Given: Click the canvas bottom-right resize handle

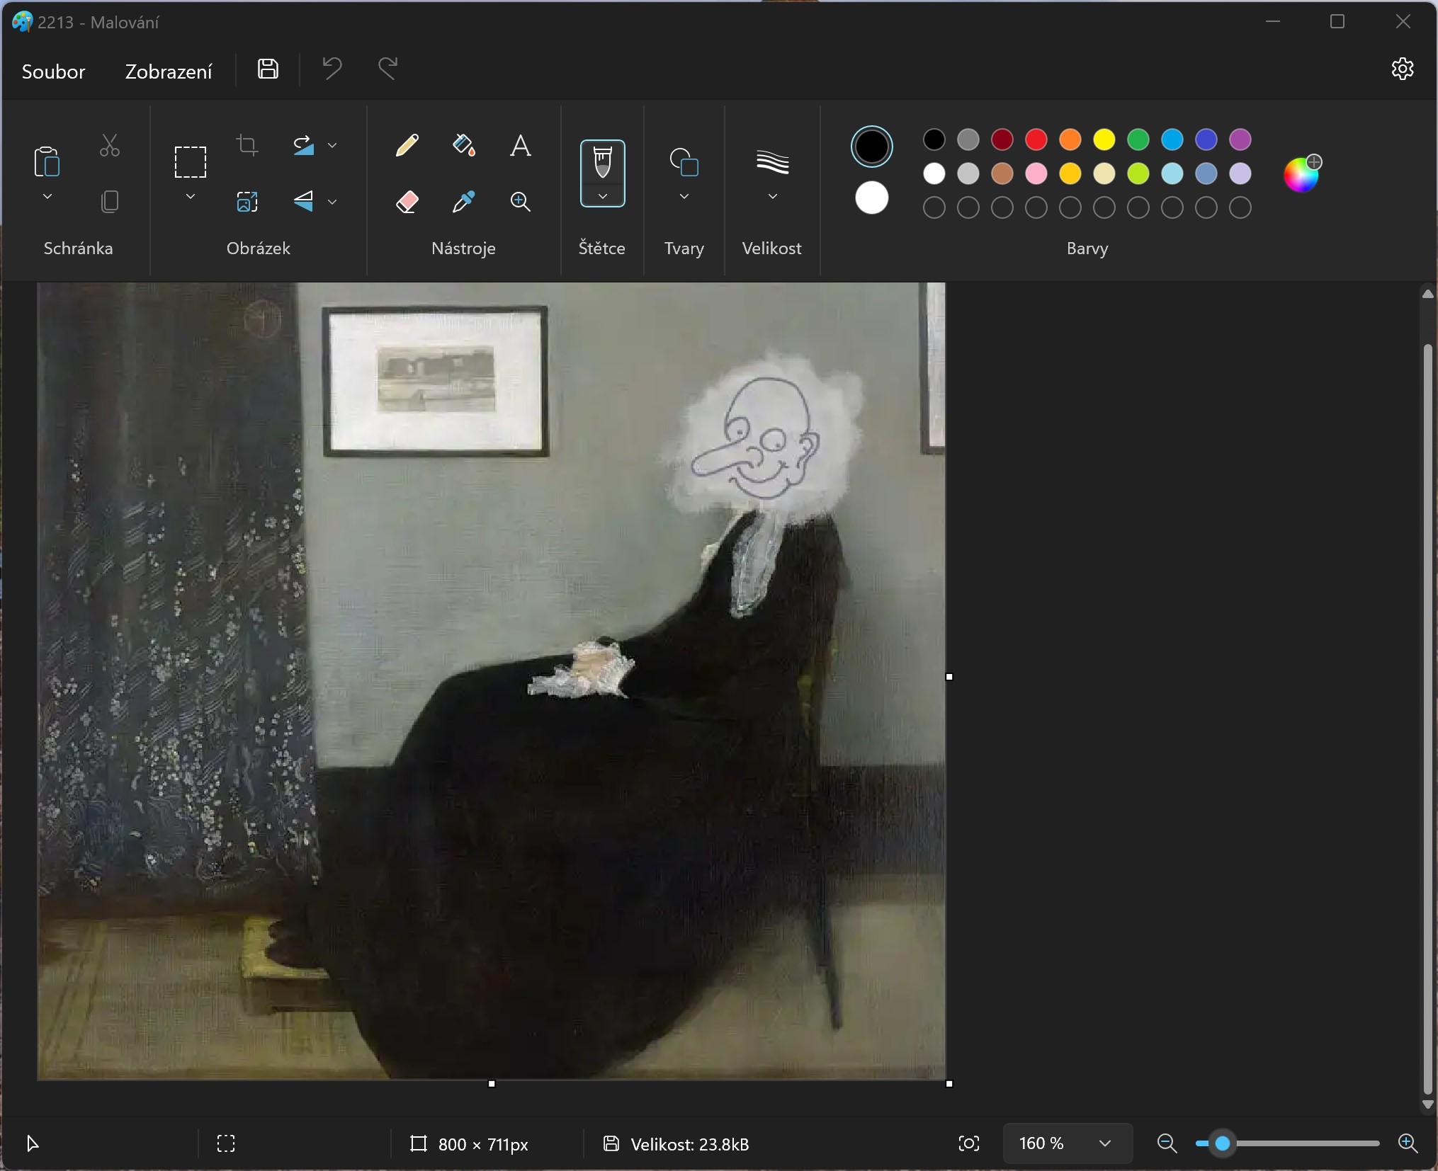Looking at the screenshot, I should pos(949,1083).
